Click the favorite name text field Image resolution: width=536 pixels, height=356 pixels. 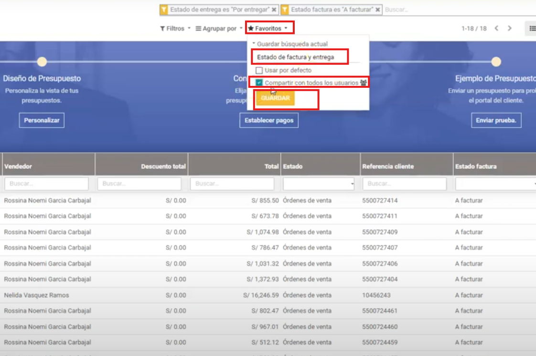[x=299, y=57]
